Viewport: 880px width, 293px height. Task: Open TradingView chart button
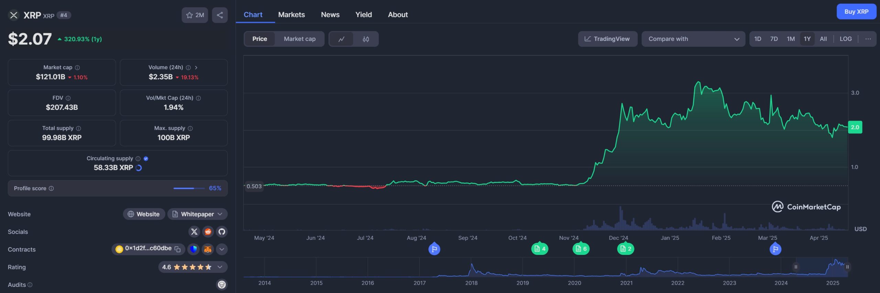click(x=607, y=39)
